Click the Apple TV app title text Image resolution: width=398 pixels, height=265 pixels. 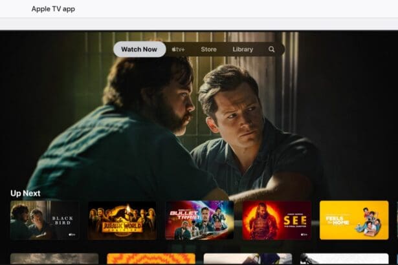(53, 9)
